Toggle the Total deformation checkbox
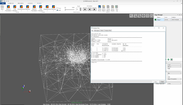The height and width of the screenshot is (105, 183). [x=57, y=10]
